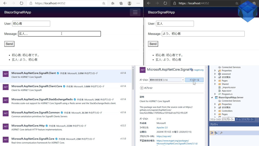259x146 pixels.
Task: Open nuget.org link in package details
Action: [x=199, y=70]
